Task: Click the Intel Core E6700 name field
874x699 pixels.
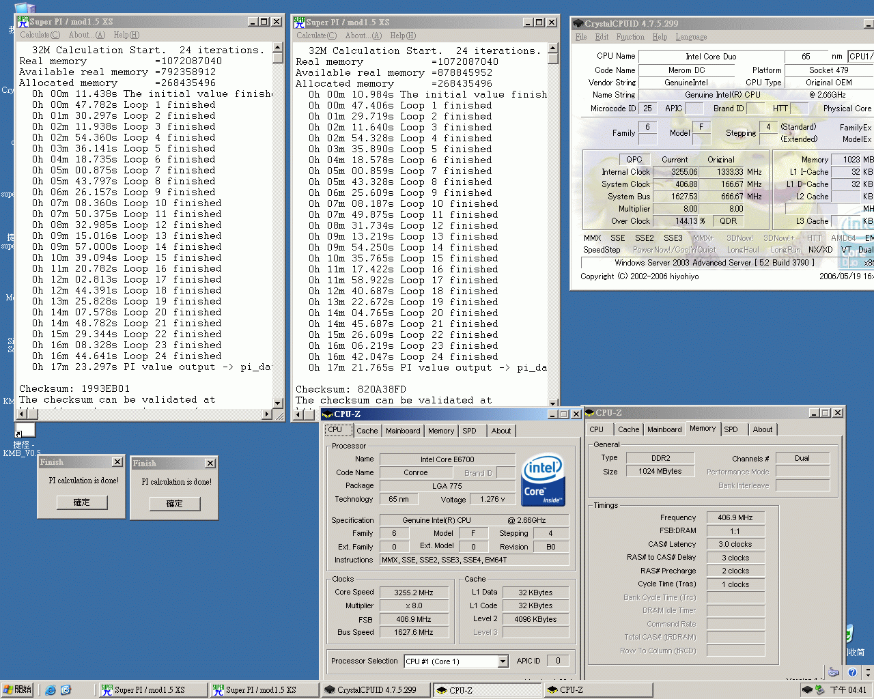Action: tap(447, 459)
